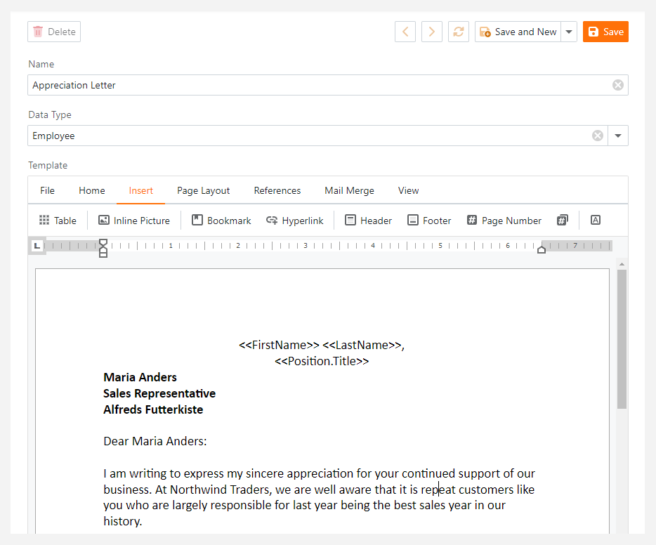Insert a Table into the template
The height and width of the screenshot is (545, 656).
point(57,220)
